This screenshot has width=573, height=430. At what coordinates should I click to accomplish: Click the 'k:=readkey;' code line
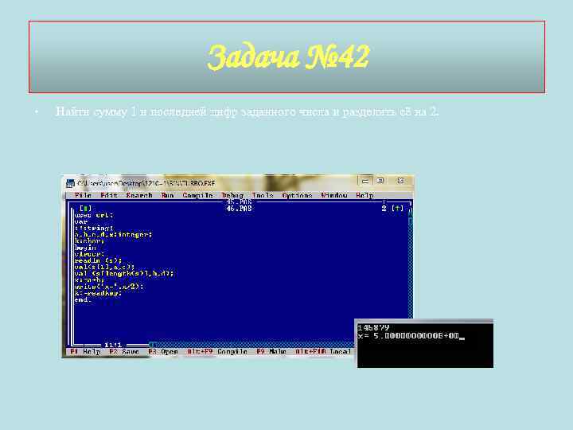tap(99, 293)
